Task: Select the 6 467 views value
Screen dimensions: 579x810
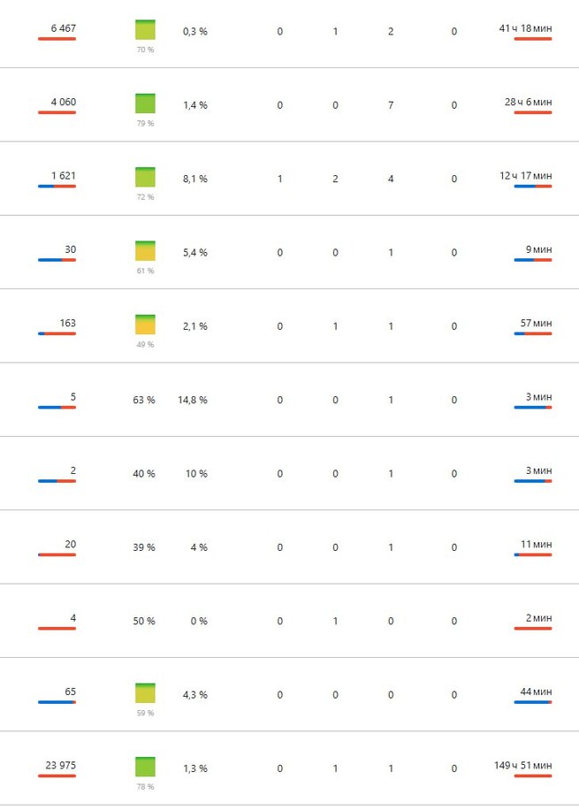Action: 64,29
